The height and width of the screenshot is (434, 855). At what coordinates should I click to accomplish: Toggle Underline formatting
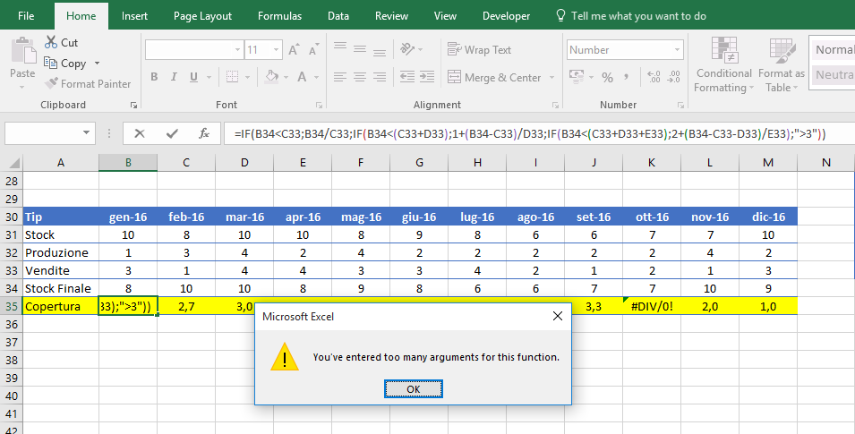click(193, 77)
